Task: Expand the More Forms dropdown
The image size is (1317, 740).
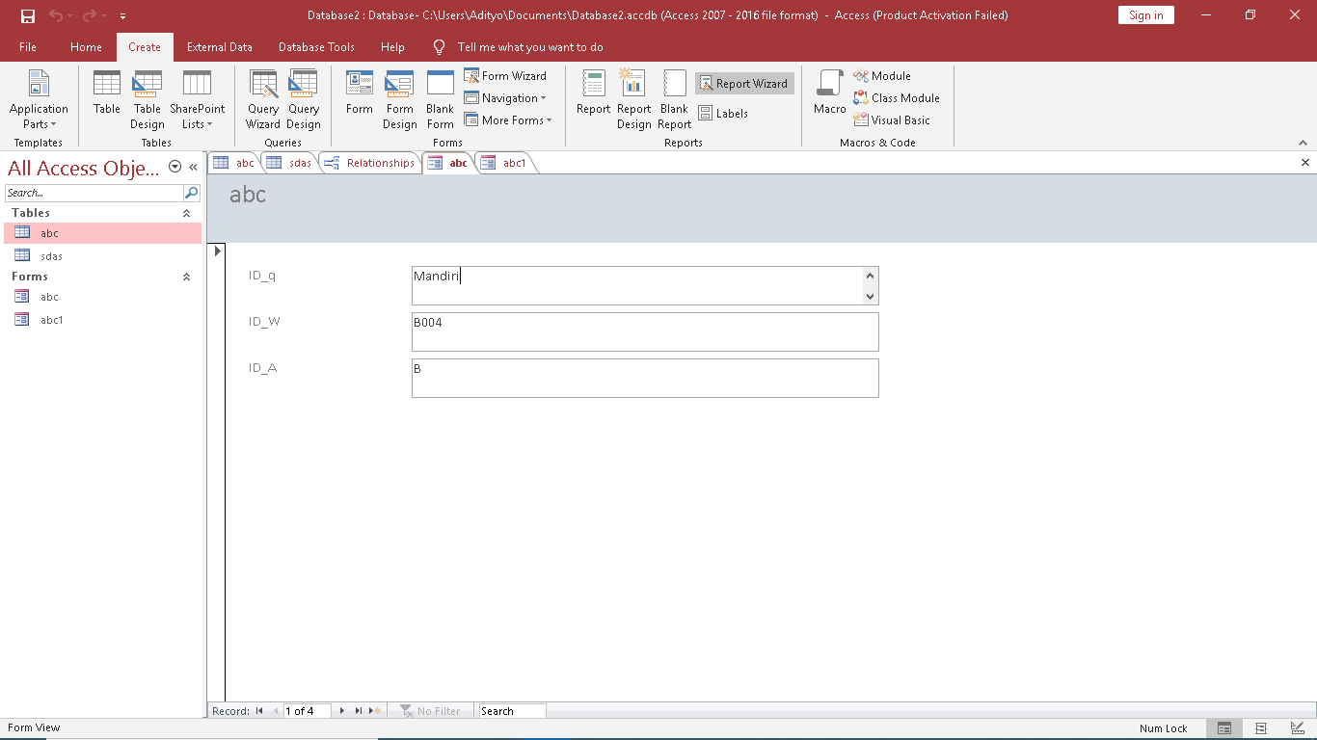Action: click(508, 120)
